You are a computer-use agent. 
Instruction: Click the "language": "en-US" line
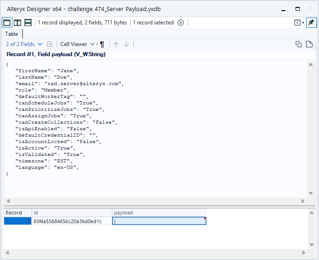(x=47, y=168)
